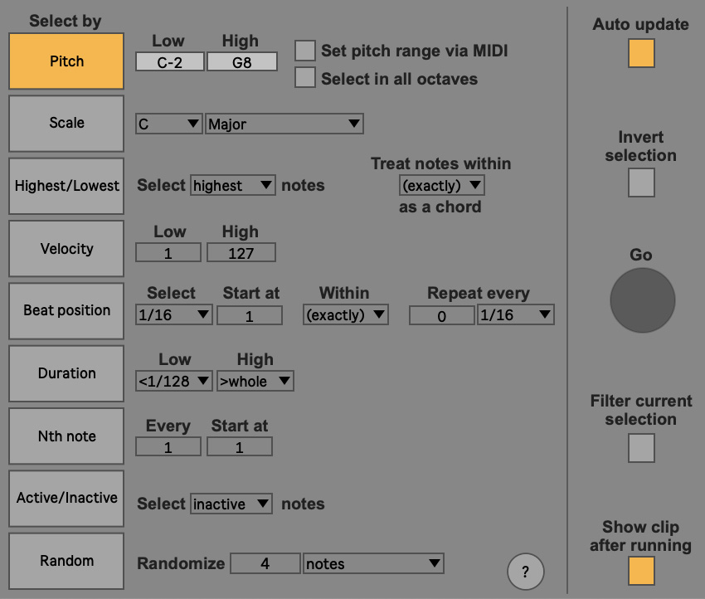The image size is (705, 599).
Task: Enable Filter current selection toggle
Action: click(641, 448)
